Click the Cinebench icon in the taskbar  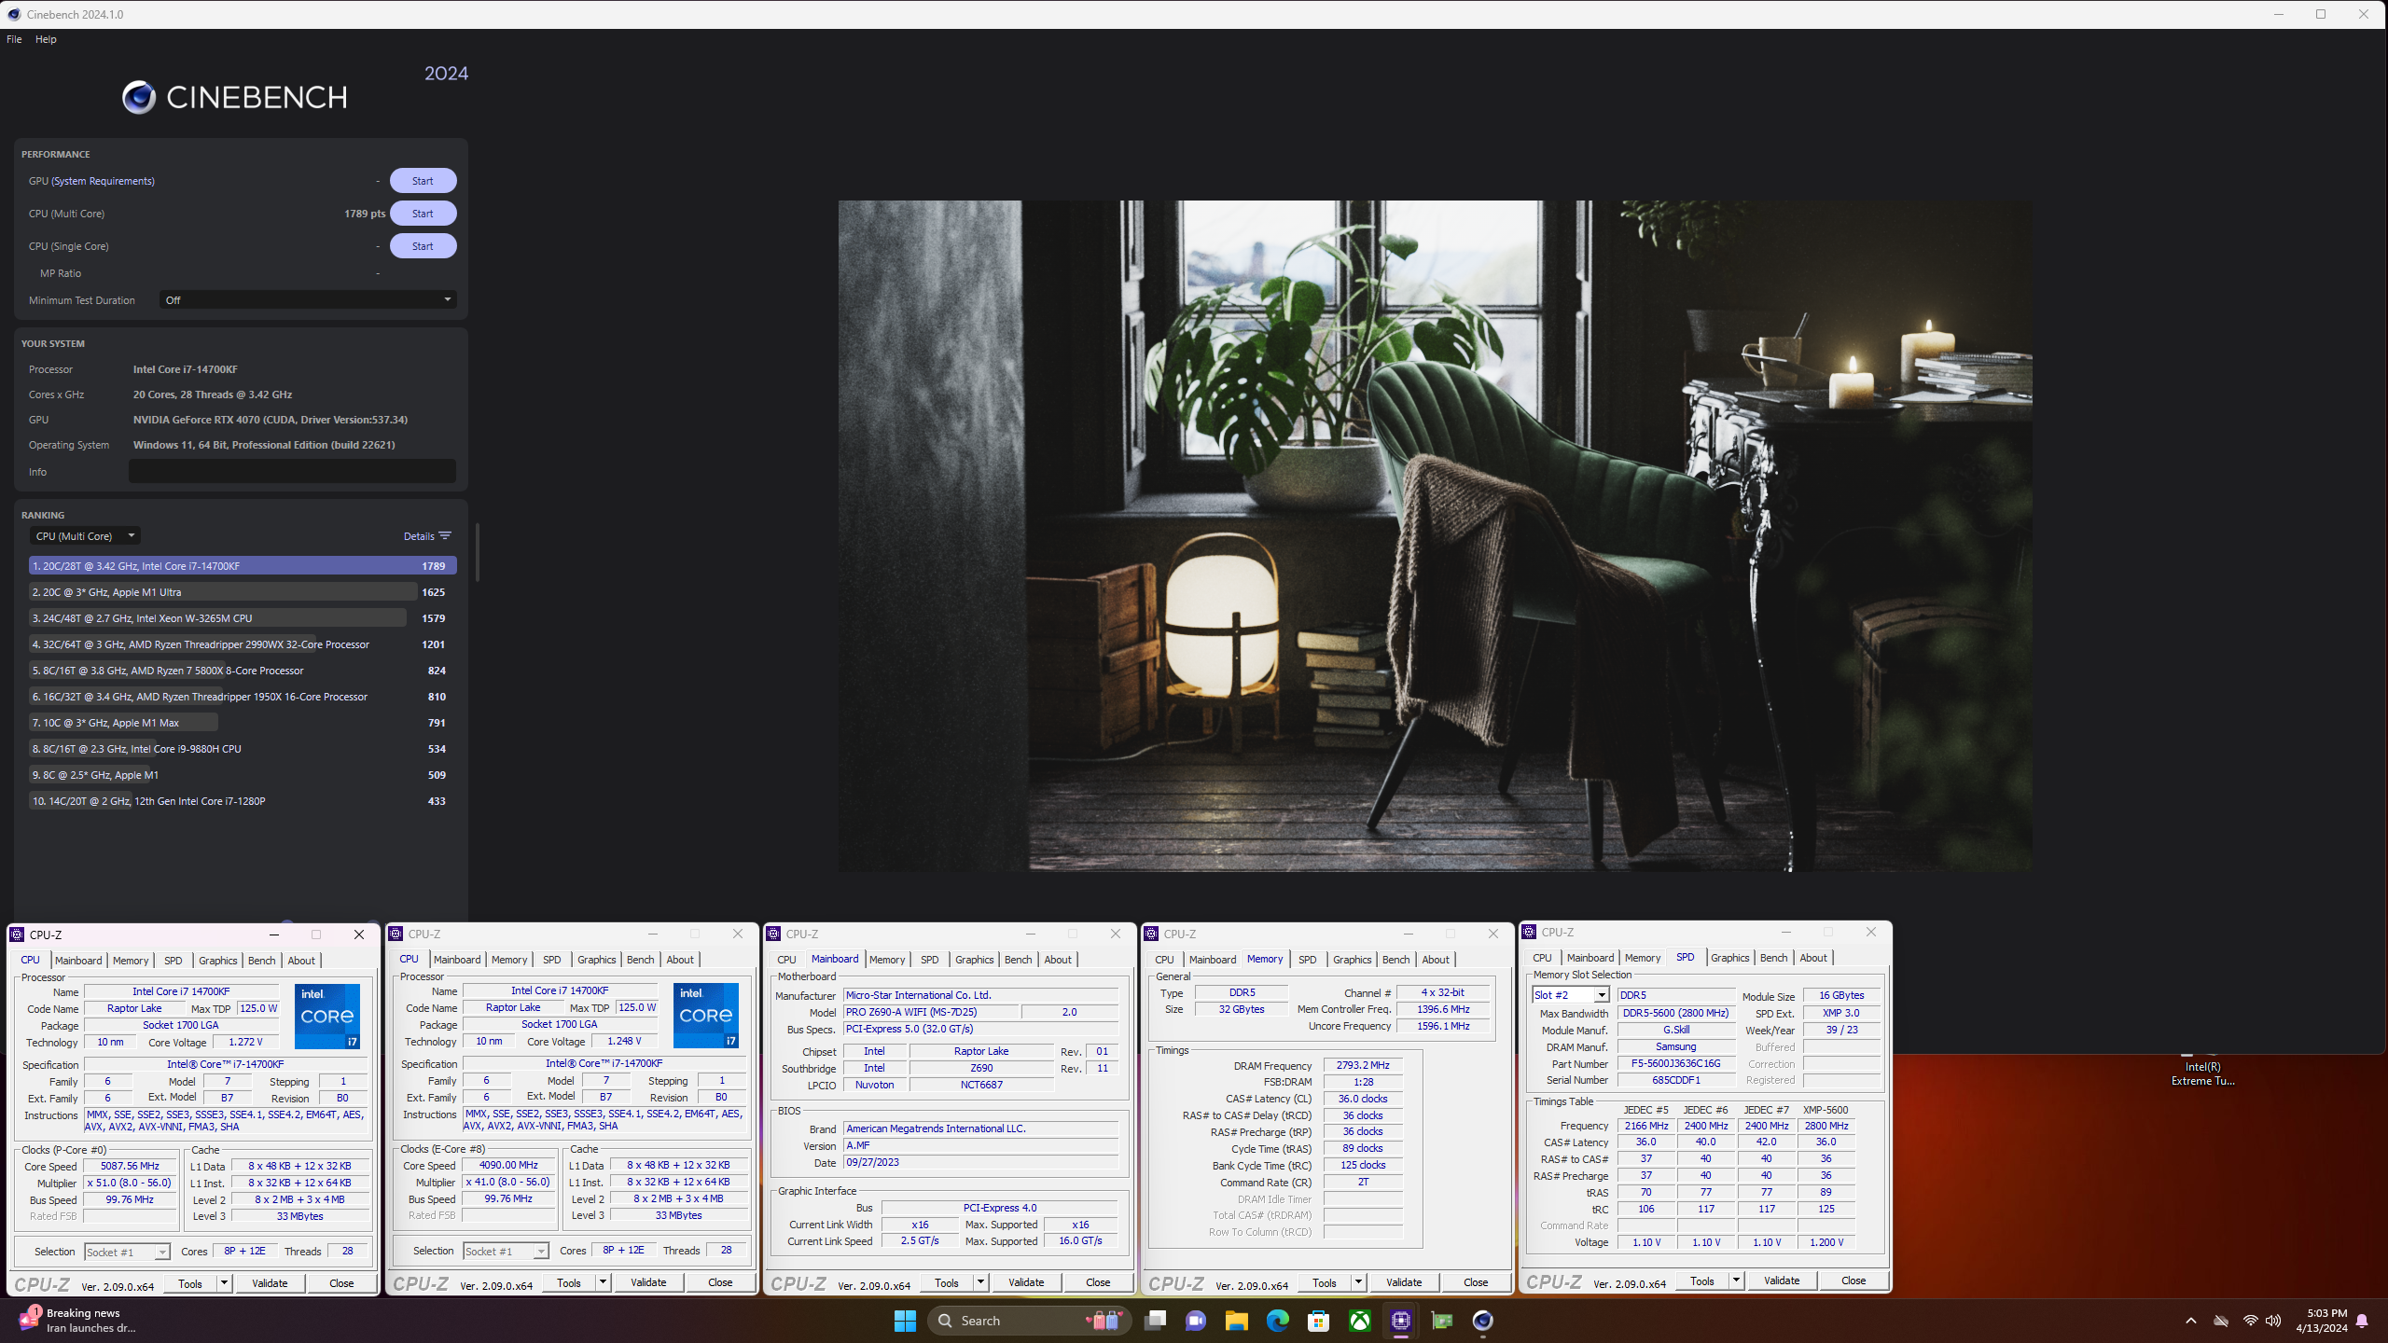pos(1483,1321)
